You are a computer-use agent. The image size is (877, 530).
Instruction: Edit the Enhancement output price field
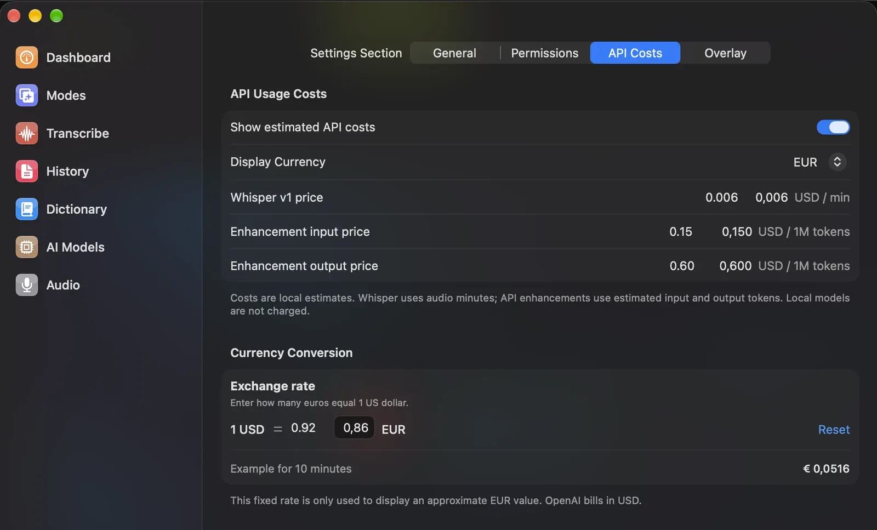coord(735,266)
